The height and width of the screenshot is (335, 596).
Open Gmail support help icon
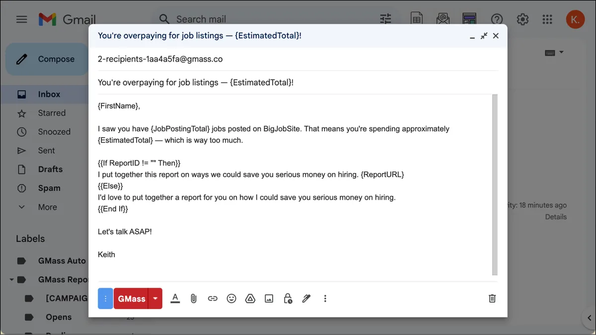[x=497, y=19]
